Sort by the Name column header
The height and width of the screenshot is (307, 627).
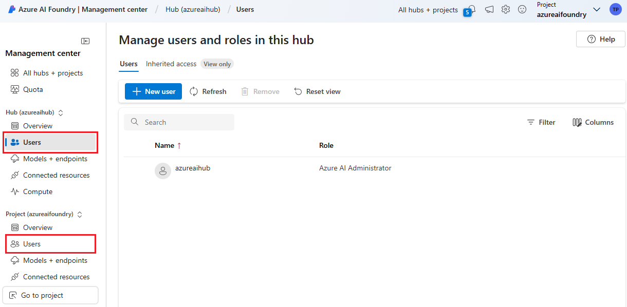164,145
